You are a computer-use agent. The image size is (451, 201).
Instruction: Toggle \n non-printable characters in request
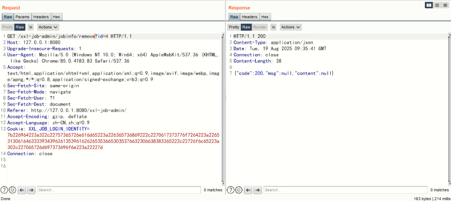point(31,27)
